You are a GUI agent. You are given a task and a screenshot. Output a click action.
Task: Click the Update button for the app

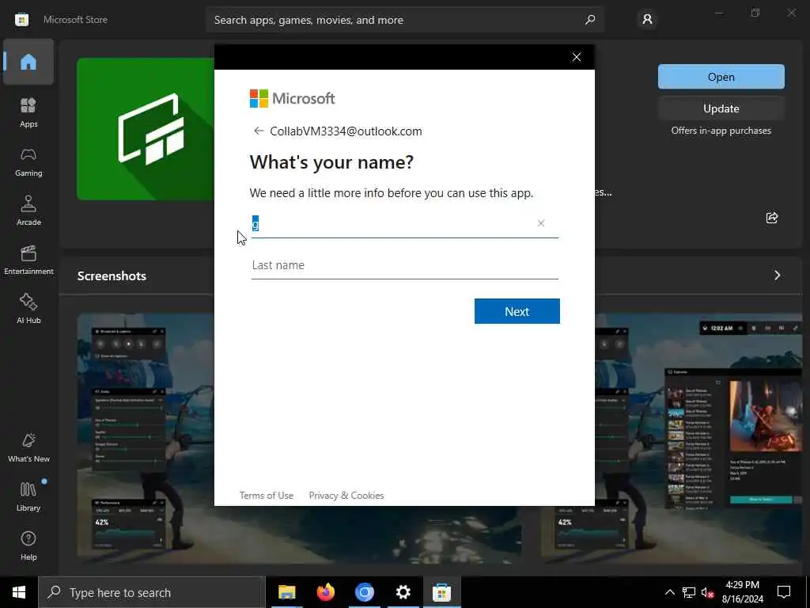point(721,108)
